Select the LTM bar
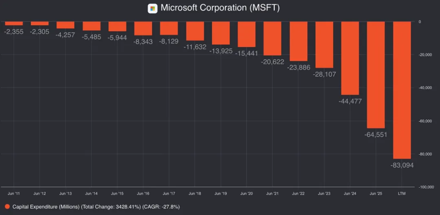 402,90
